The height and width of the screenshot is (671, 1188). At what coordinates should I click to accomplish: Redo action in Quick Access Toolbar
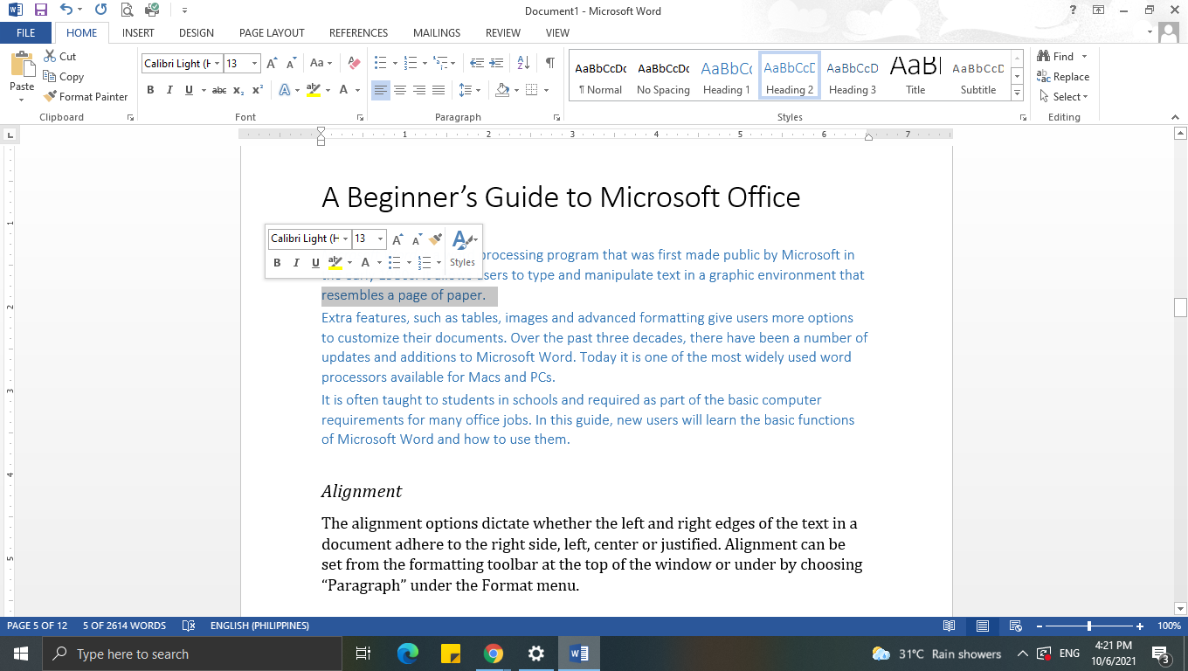100,10
